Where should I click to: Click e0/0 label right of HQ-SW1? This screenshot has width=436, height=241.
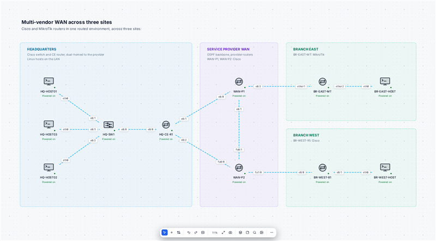point(124,129)
